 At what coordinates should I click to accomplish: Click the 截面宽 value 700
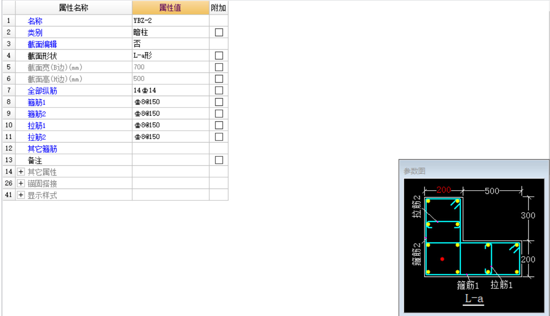point(139,67)
